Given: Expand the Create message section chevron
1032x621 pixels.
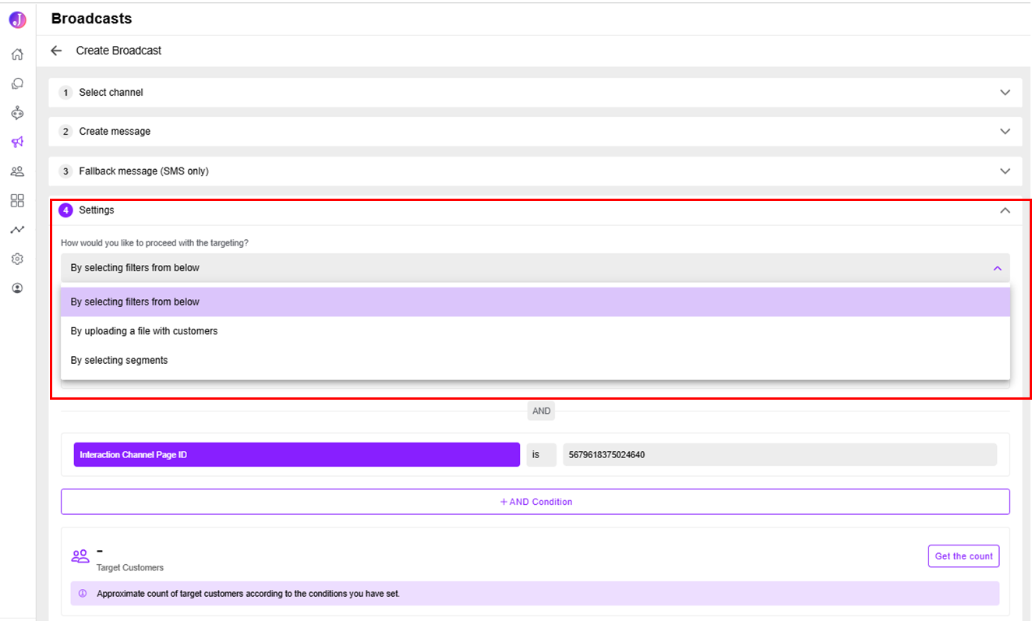Looking at the screenshot, I should tap(1005, 132).
